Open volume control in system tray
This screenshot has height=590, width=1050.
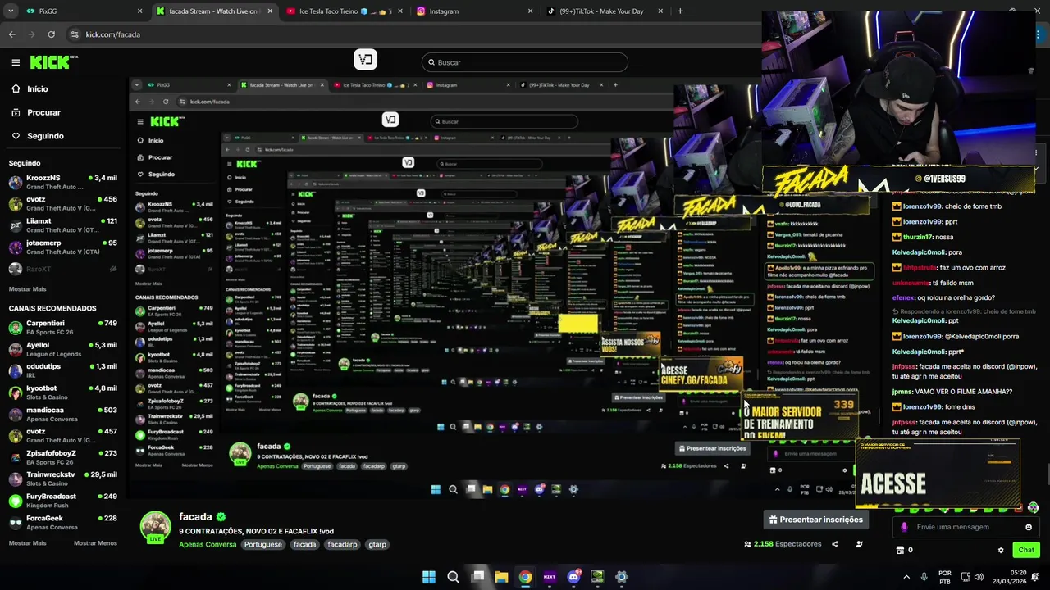(x=979, y=577)
